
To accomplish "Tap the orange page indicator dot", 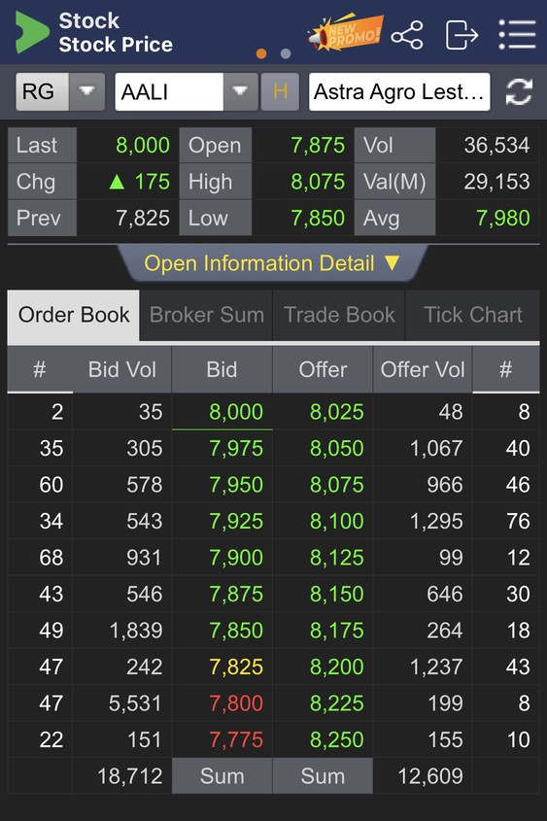I will [x=261, y=53].
